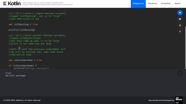
Task: Go to the Examples tab
Action: (x=166, y=3)
